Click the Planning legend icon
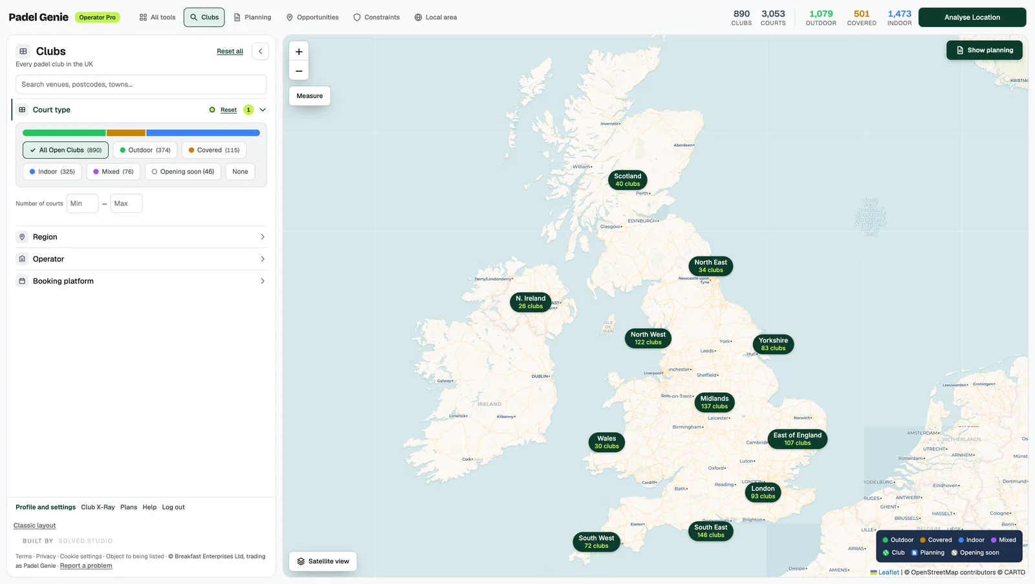 [915, 553]
